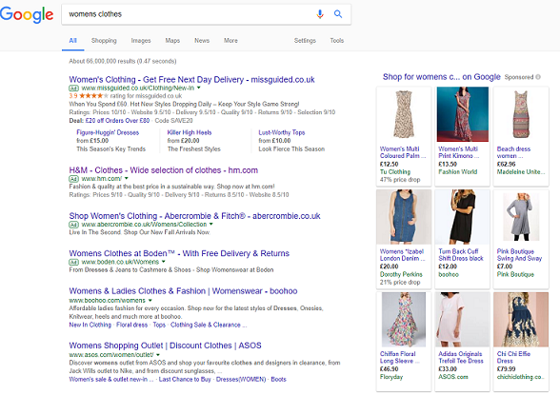Open the search Tools menu
The width and height of the screenshot is (560, 395).
click(x=337, y=41)
